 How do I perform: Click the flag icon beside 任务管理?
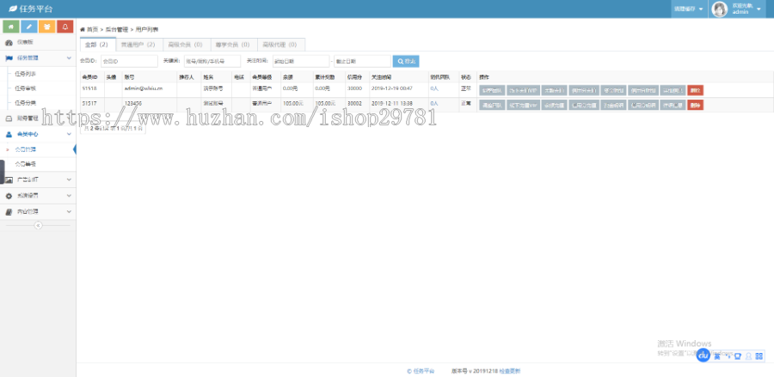[9, 58]
